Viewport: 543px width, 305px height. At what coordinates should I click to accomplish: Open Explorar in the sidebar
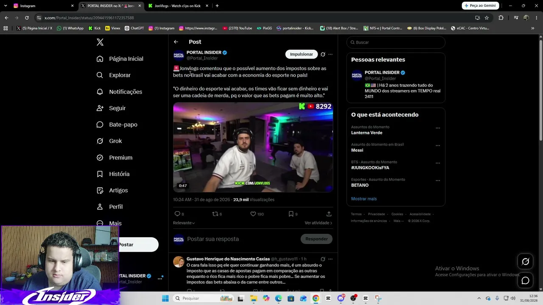113,75
